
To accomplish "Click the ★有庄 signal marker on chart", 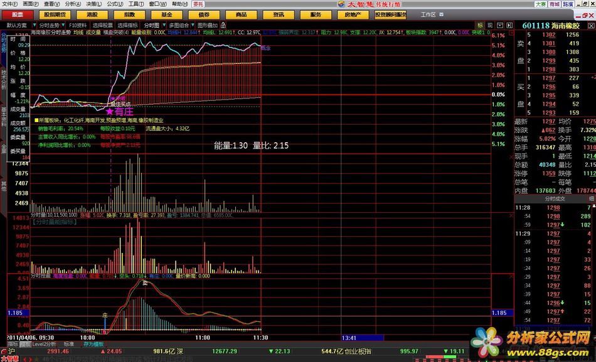I will 120,111.
